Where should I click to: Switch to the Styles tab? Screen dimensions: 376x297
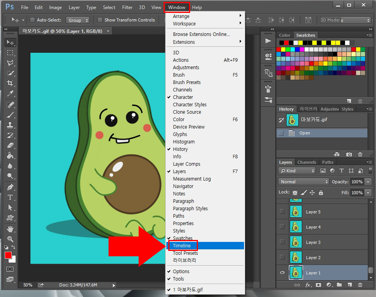pos(347,109)
